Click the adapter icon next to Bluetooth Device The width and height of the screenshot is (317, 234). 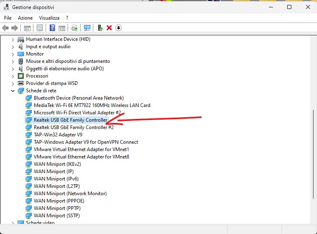click(29, 98)
